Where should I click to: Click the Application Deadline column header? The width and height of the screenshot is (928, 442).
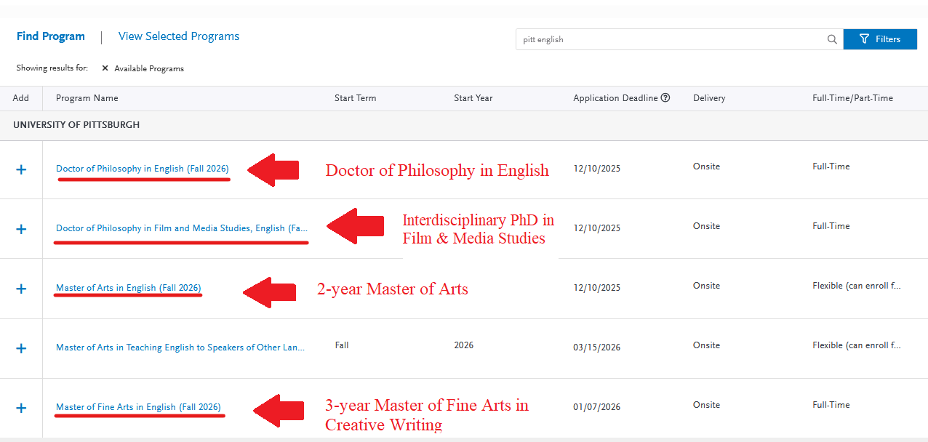point(615,98)
